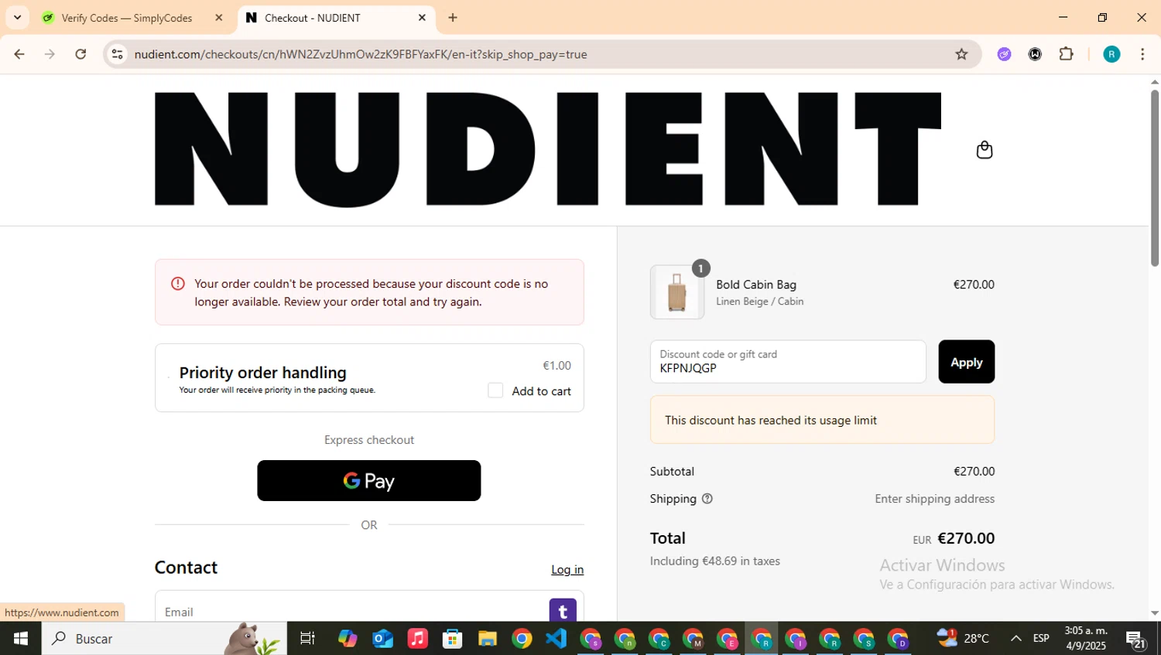Open the notification center icon
1161x655 pixels.
coord(1135,639)
